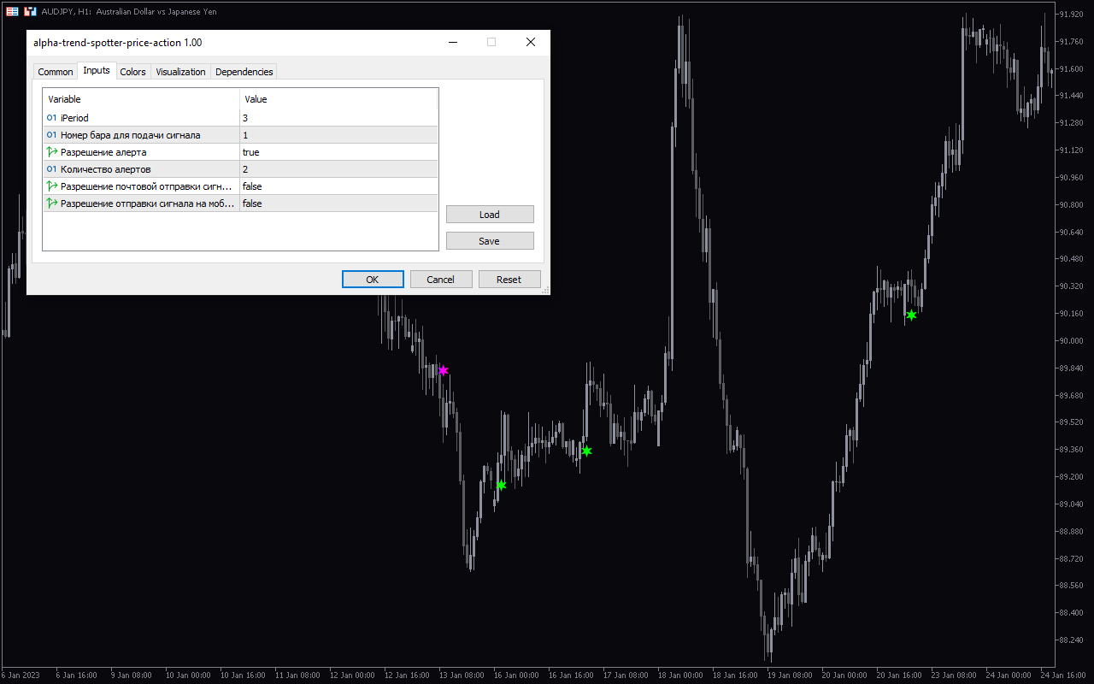Change false value of mobile signal row
Viewport: 1094px width, 684px height.
[338, 203]
